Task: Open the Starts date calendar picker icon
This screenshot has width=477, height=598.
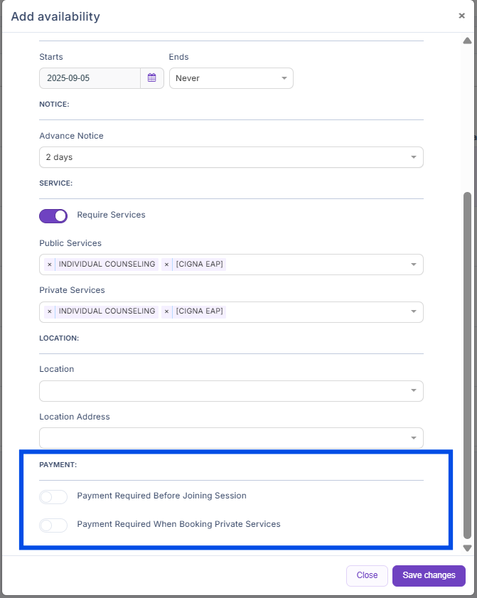Action: (x=152, y=78)
